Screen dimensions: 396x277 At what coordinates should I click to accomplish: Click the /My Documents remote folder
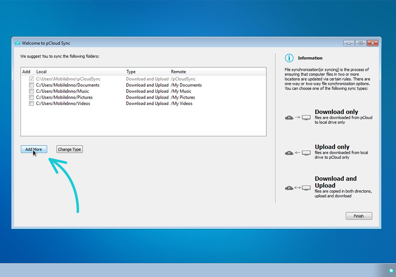point(186,85)
